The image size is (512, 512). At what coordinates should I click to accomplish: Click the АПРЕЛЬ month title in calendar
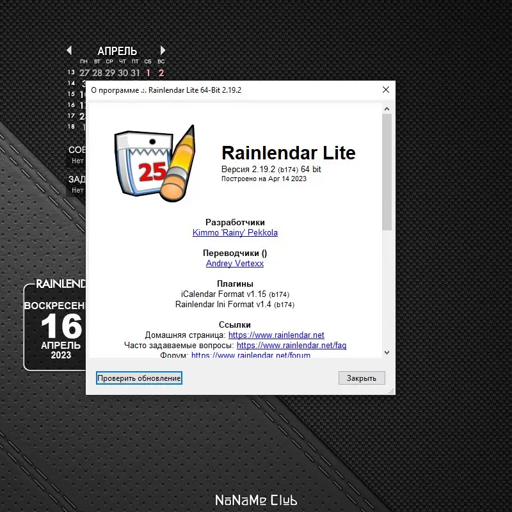click(117, 51)
